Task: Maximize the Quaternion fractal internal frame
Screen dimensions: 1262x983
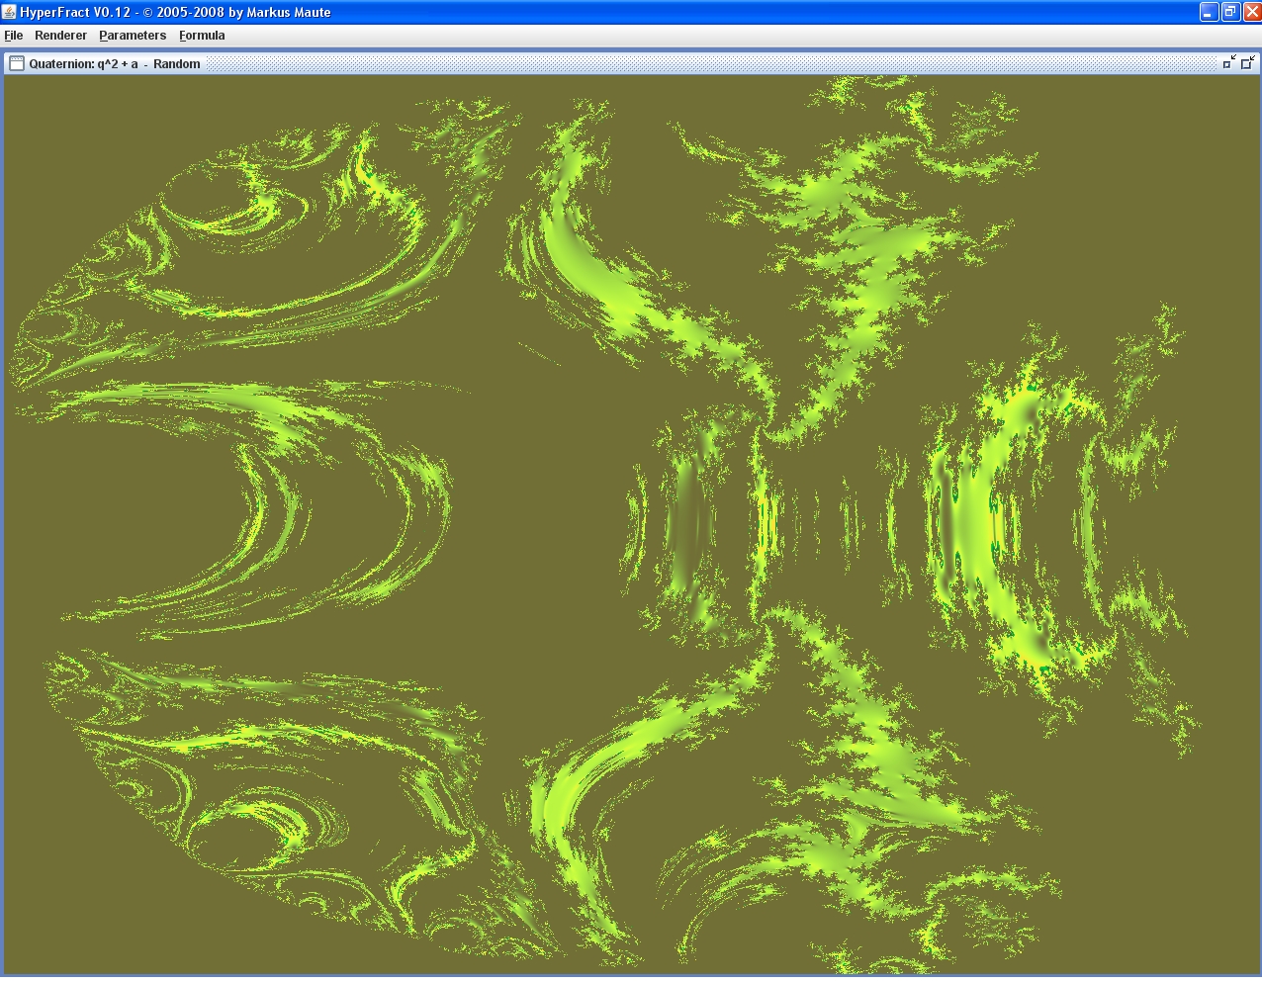Action: point(1247,62)
